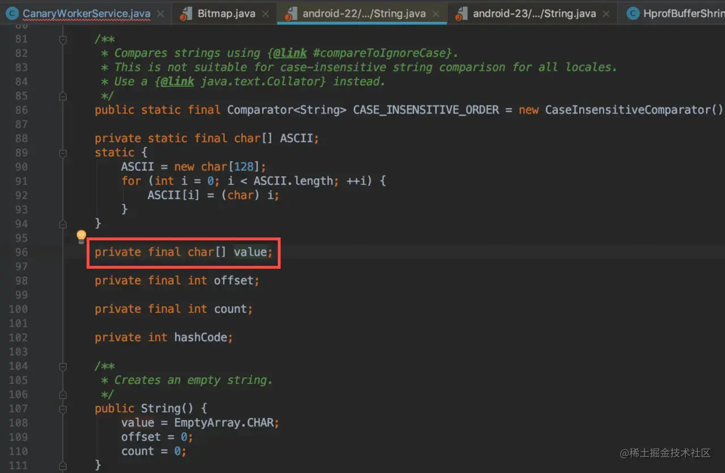The height and width of the screenshot is (473, 725).
Task: Click line number 102 in the gutter
Action: [18, 337]
